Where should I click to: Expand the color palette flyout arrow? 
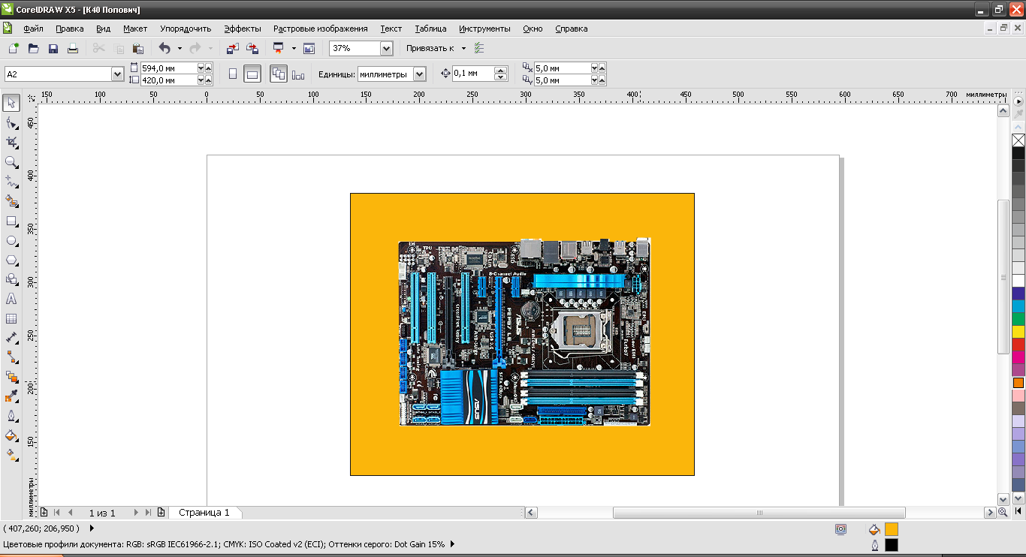(x=1018, y=101)
